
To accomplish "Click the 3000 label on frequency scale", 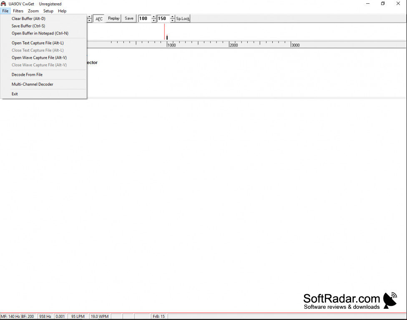I will [295, 45].
